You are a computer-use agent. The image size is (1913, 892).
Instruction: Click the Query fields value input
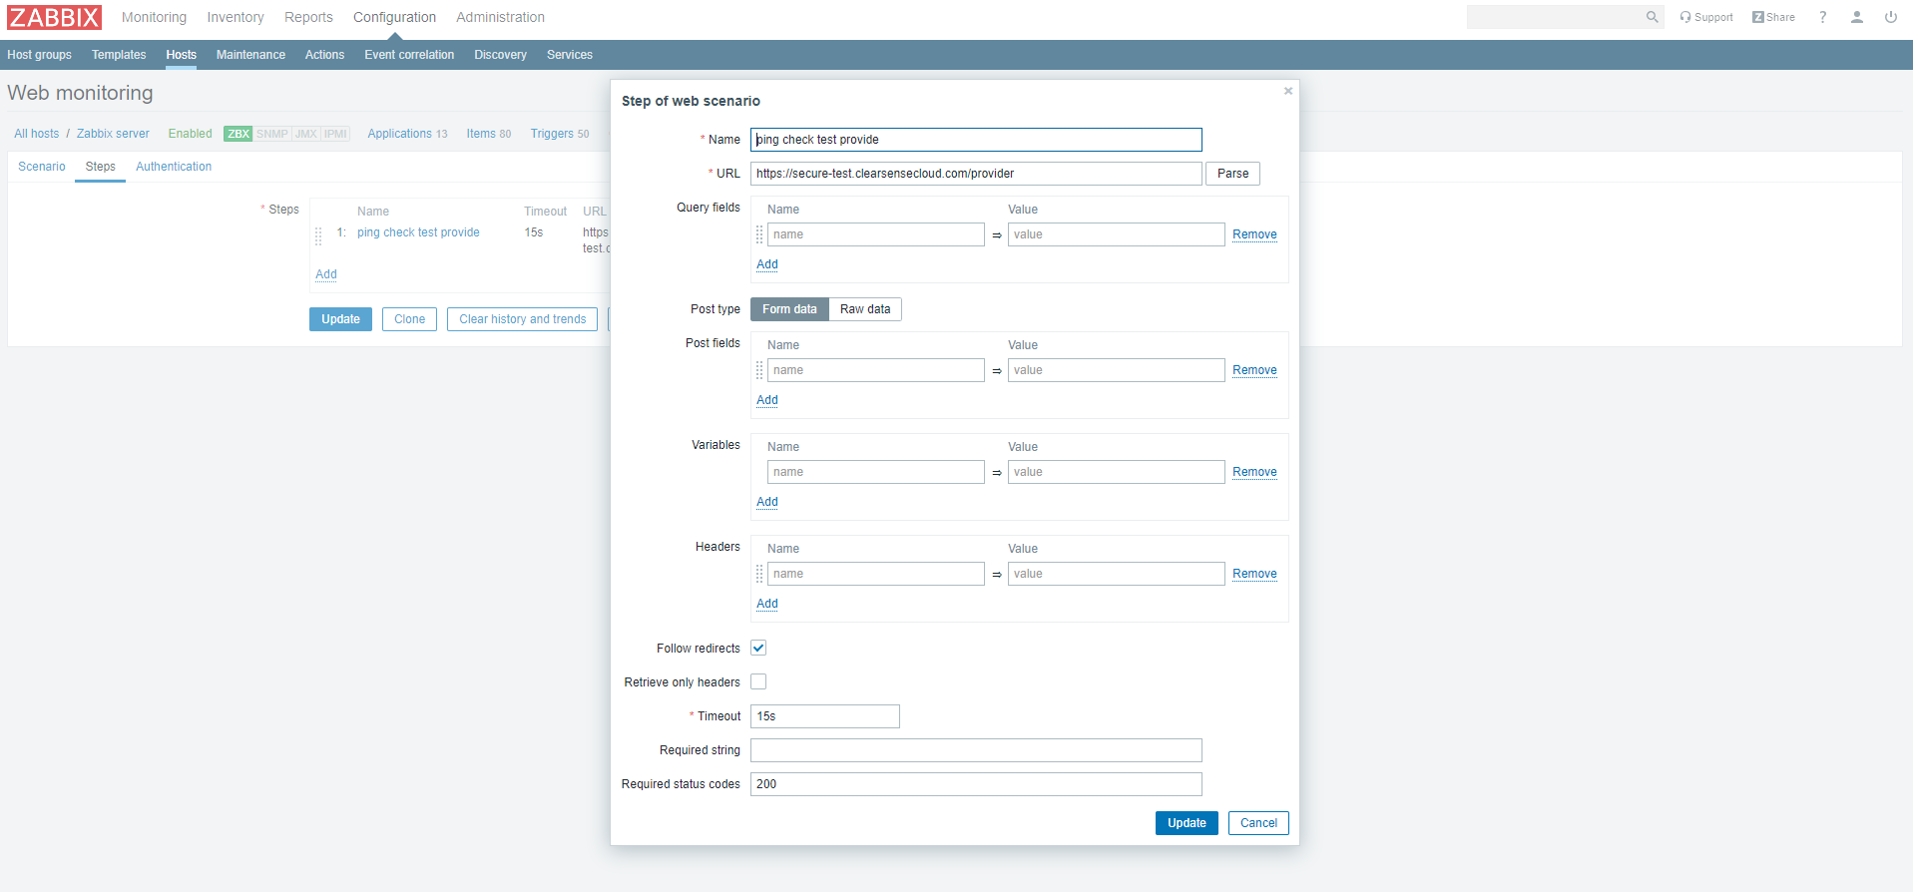point(1117,234)
